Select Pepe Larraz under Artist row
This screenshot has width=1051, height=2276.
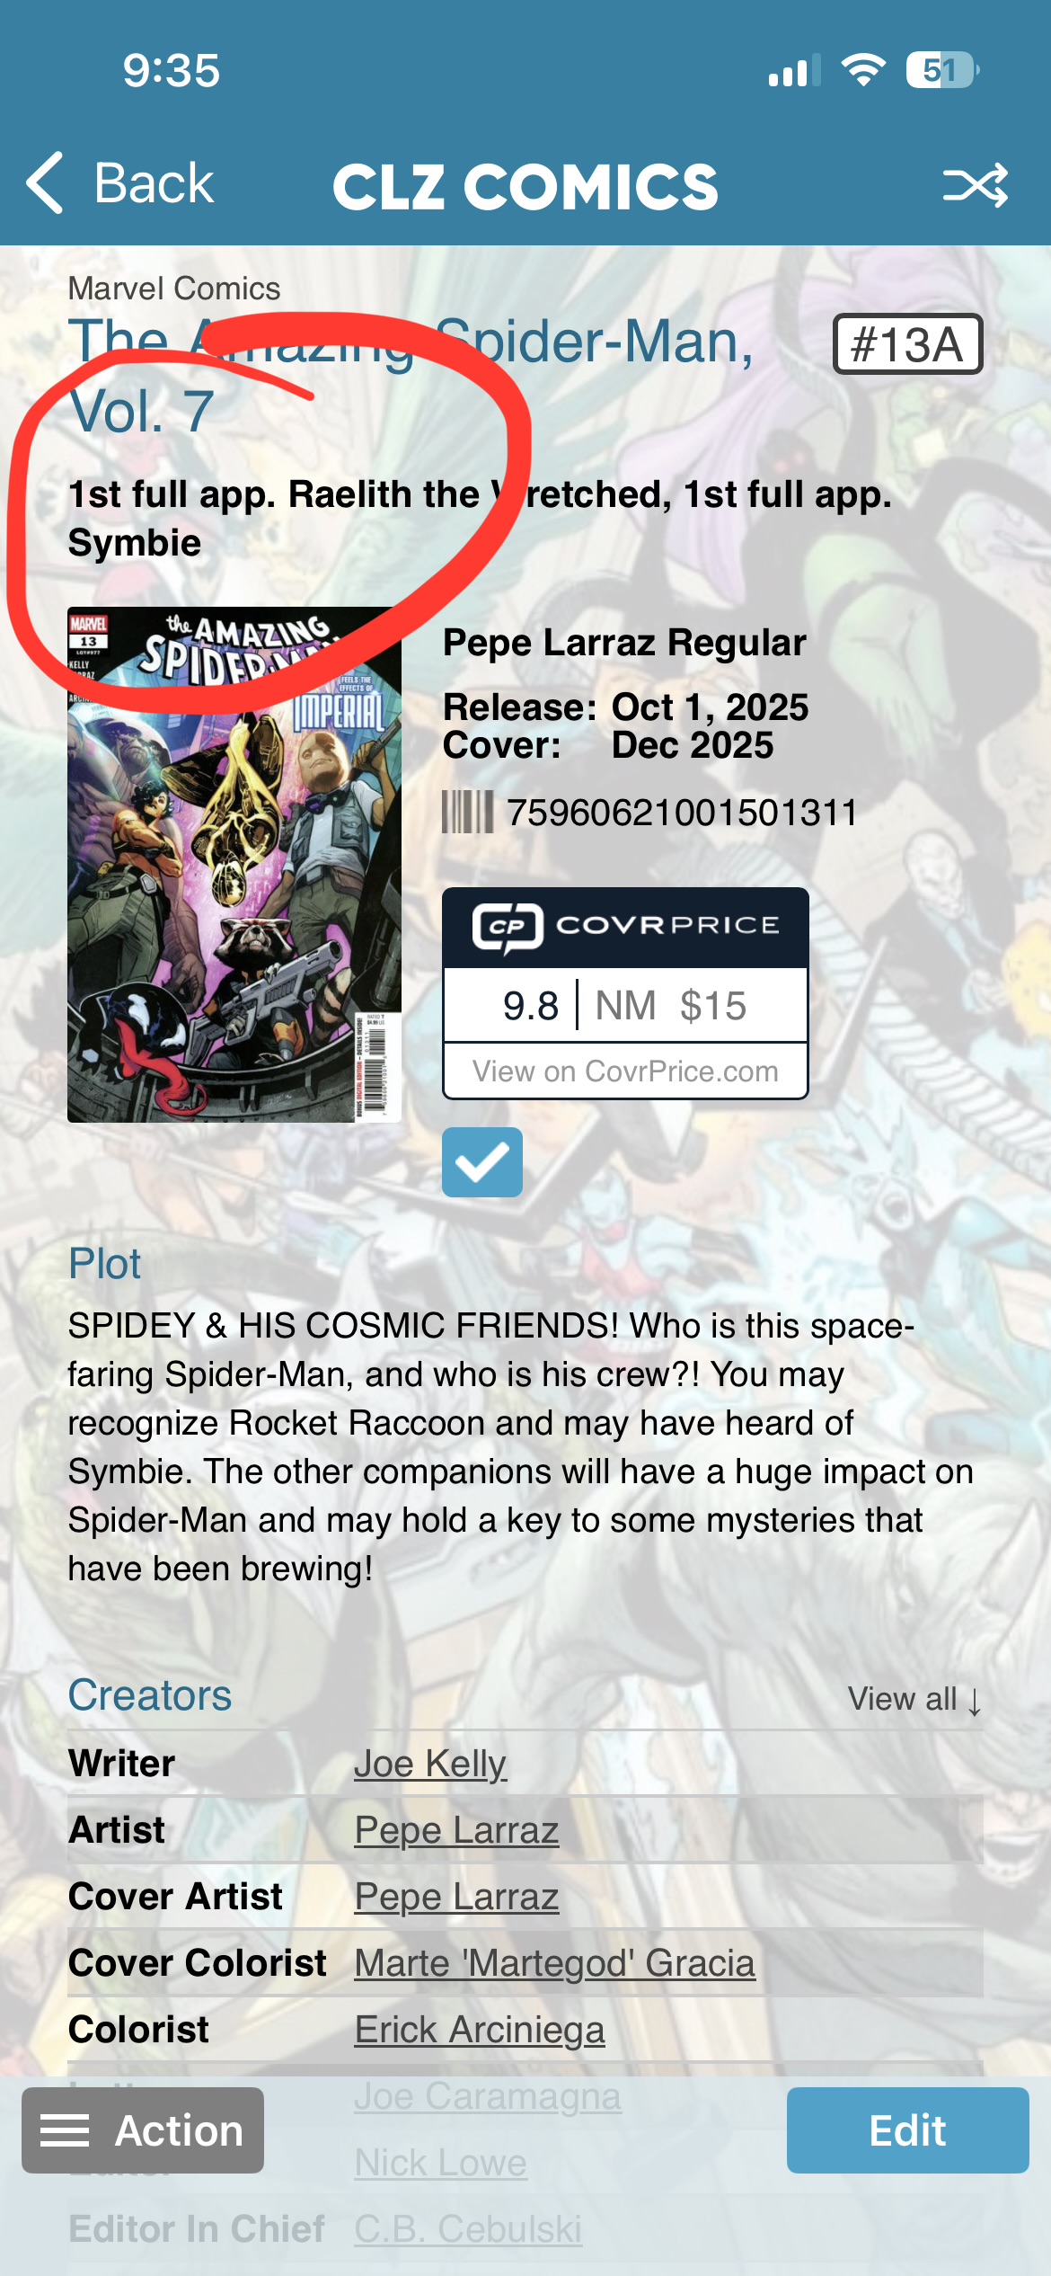456,1830
